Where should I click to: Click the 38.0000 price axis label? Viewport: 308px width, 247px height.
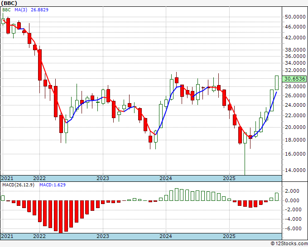click(x=295, y=50)
